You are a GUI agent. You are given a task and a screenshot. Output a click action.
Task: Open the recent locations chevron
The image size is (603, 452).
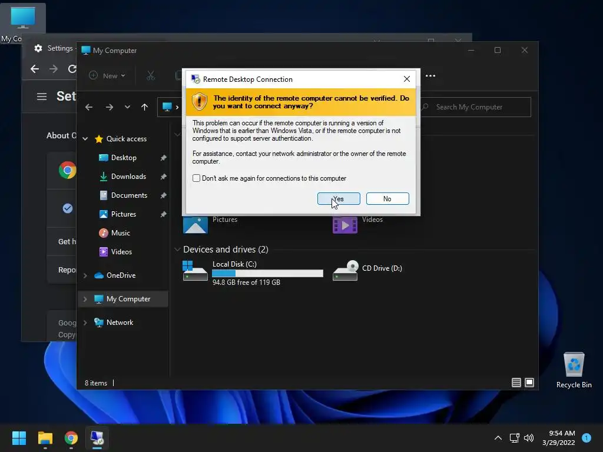pos(127,107)
